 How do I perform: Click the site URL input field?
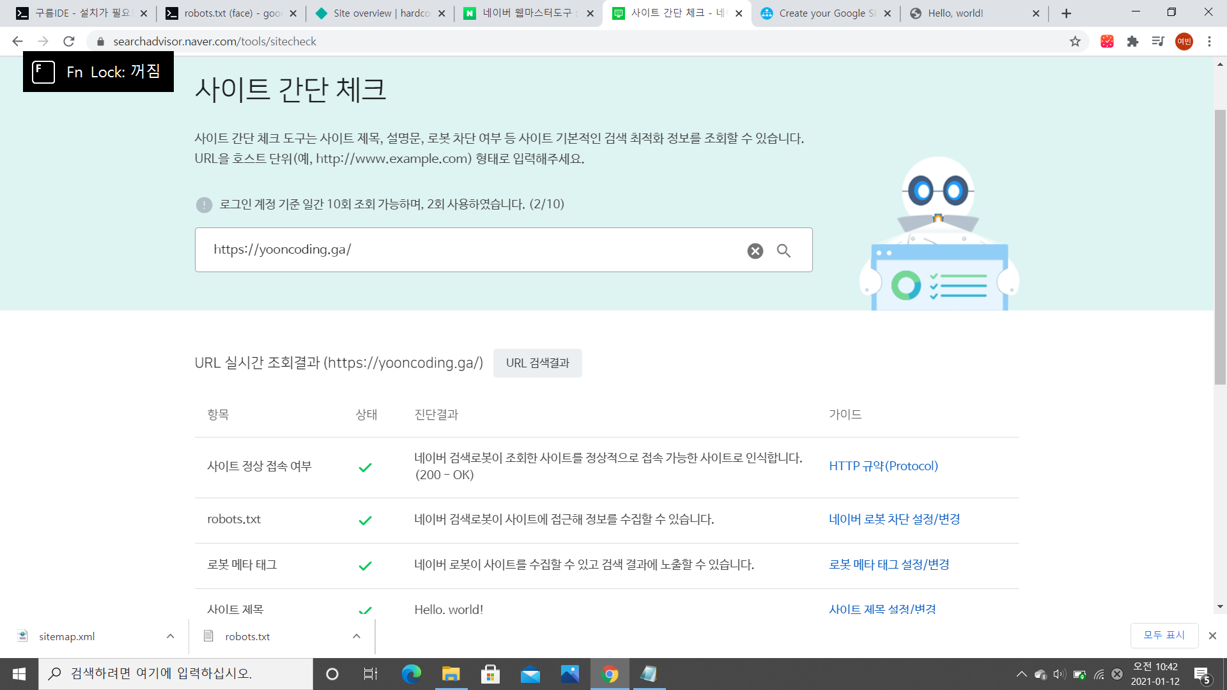click(x=473, y=250)
